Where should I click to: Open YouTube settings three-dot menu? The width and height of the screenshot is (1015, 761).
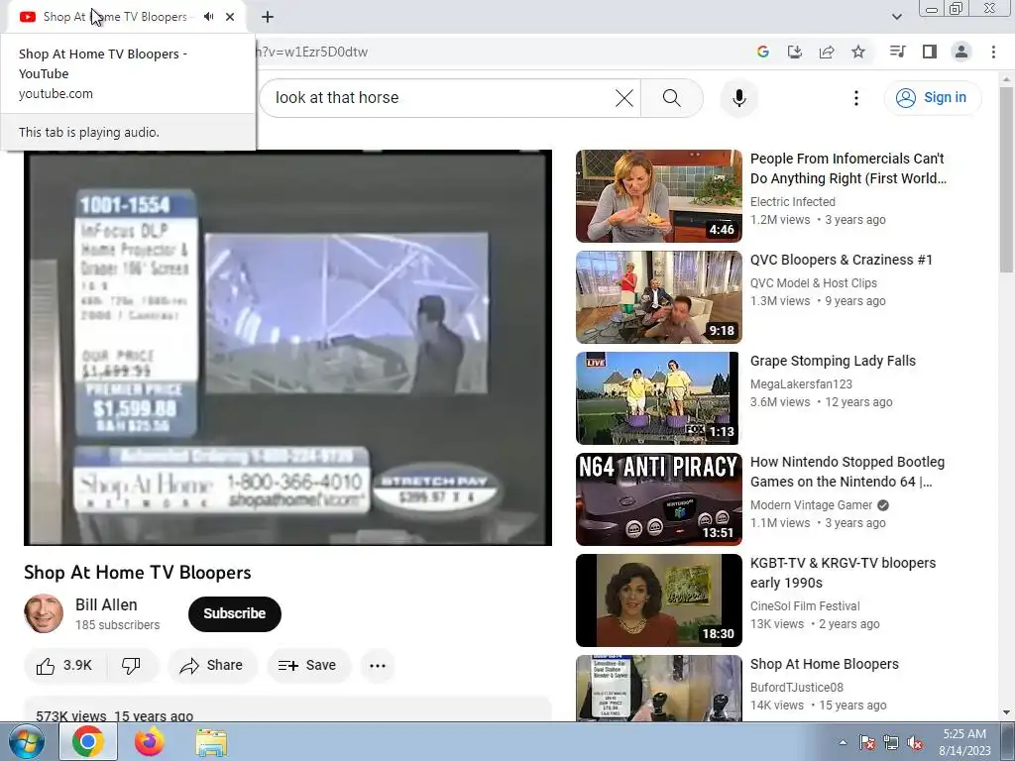(x=855, y=98)
